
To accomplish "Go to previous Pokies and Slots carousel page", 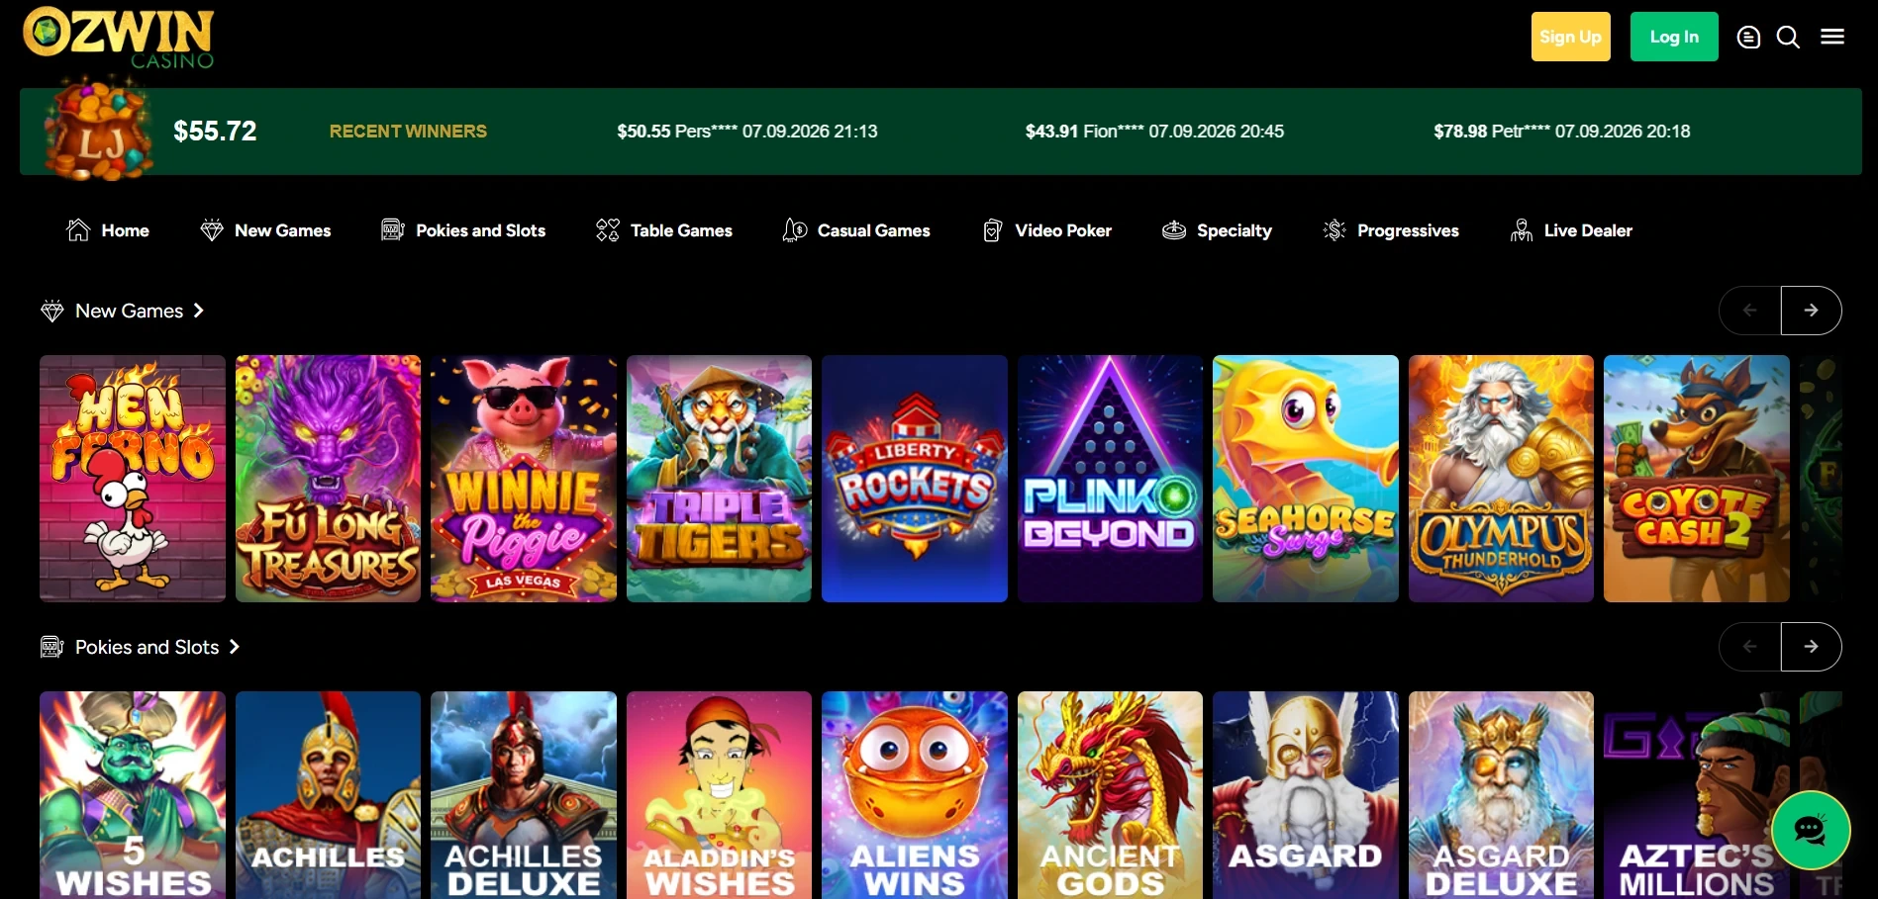I will [x=1750, y=647].
